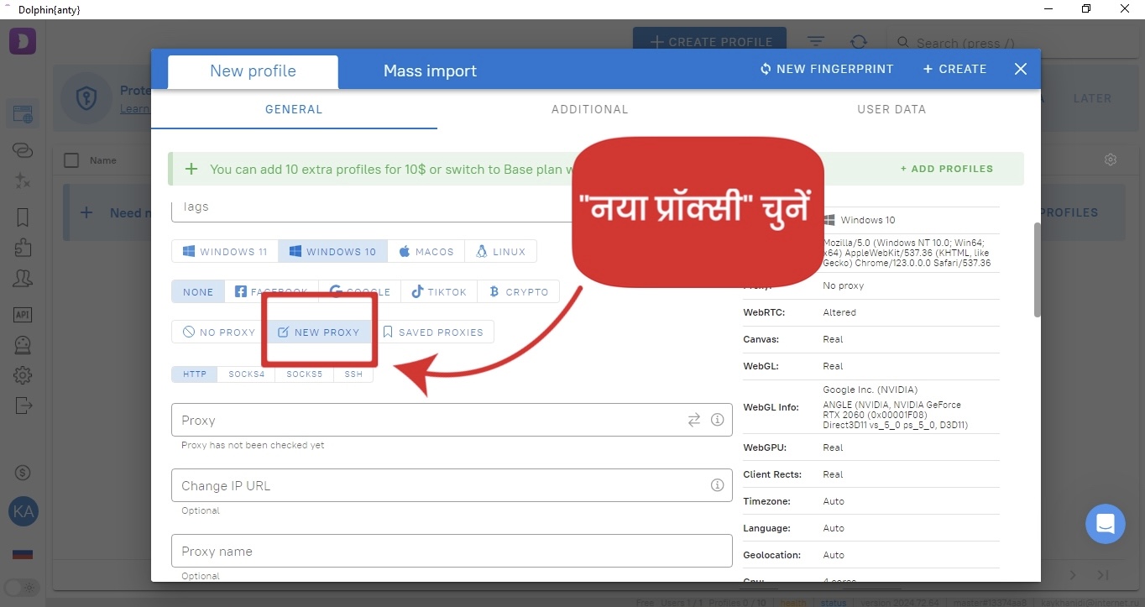
Task: Toggle the light/dark theme switch
Action: (22, 587)
